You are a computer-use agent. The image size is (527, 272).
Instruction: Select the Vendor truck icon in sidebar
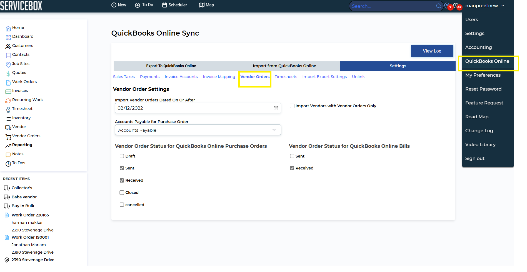pyautogui.click(x=8, y=128)
